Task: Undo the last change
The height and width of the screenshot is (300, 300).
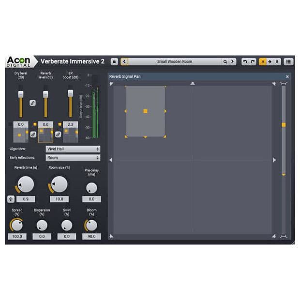Action: point(245,61)
